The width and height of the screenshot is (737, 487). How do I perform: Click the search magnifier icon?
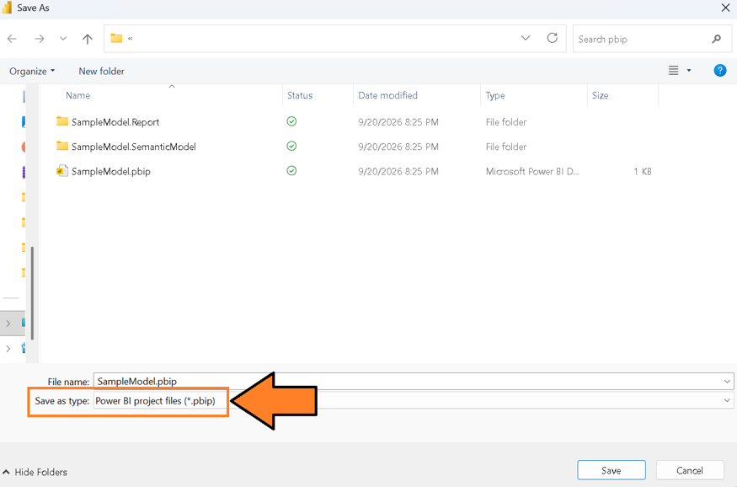(x=716, y=39)
